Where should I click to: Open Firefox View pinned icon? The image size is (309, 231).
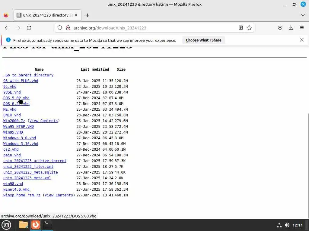coord(6,15)
